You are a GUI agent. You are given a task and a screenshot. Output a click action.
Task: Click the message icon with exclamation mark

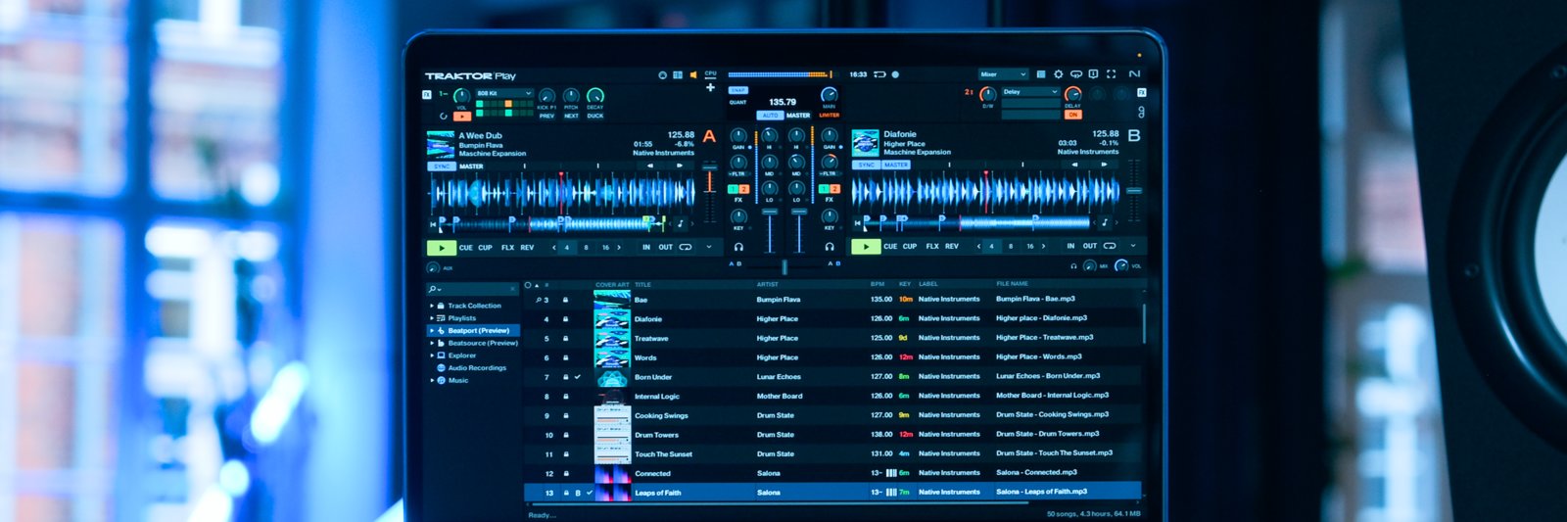[x=1093, y=74]
